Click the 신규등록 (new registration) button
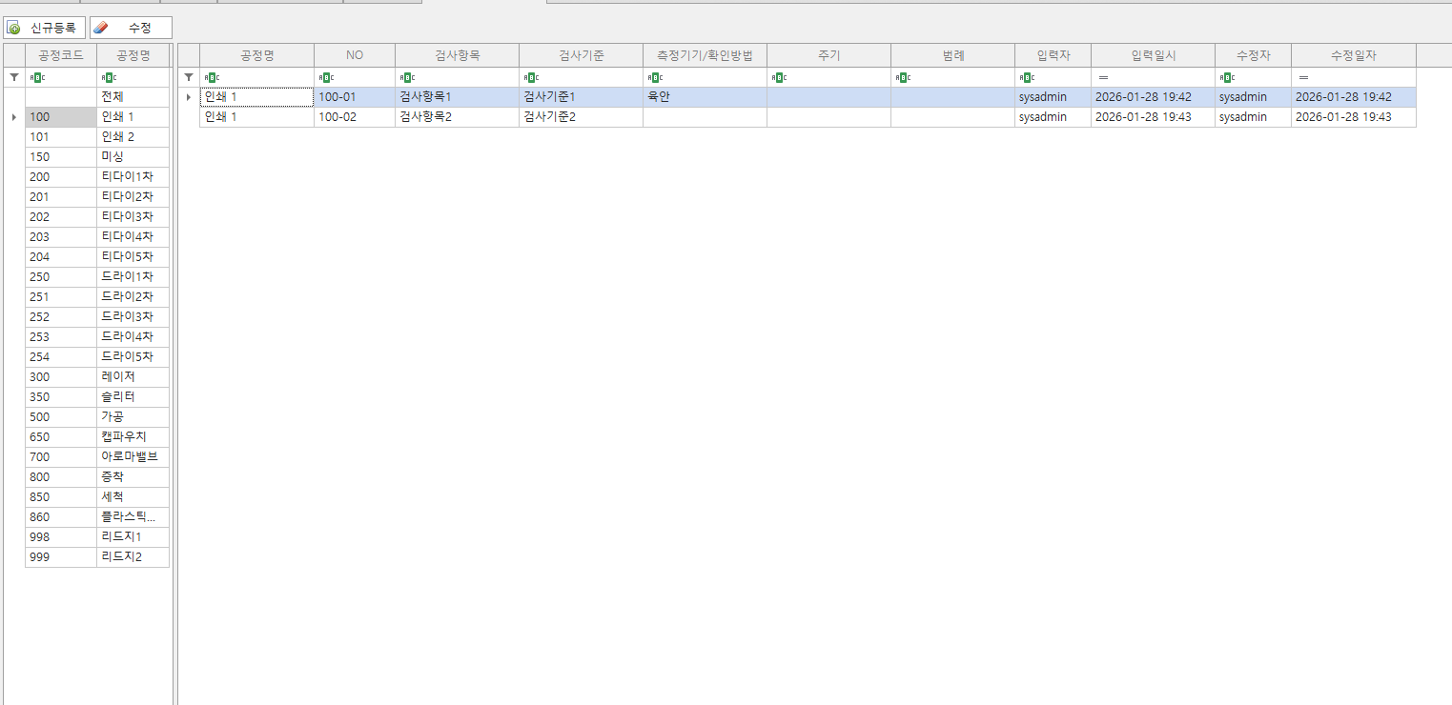This screenshot has width=1452, height=705. click(x=45, y=28)
